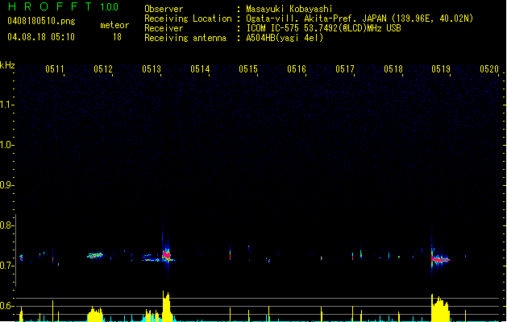507x322 pixels.
Task: Click the 1.1 kHz axis label
Action: click(6, 105)
